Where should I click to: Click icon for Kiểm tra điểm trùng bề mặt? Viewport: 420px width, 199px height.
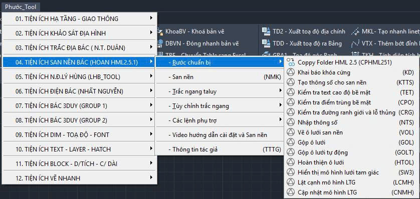[x=291, y=102]
